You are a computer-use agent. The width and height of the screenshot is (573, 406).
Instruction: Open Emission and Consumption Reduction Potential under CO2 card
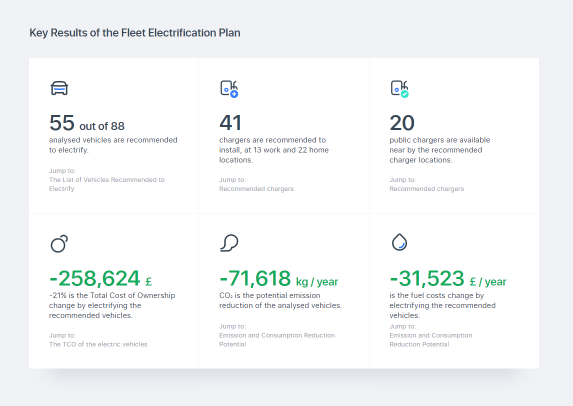[x=277, y=339]
